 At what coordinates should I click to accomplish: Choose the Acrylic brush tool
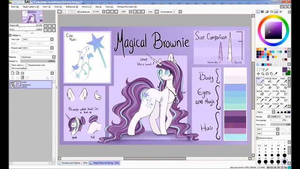[260, 105]
